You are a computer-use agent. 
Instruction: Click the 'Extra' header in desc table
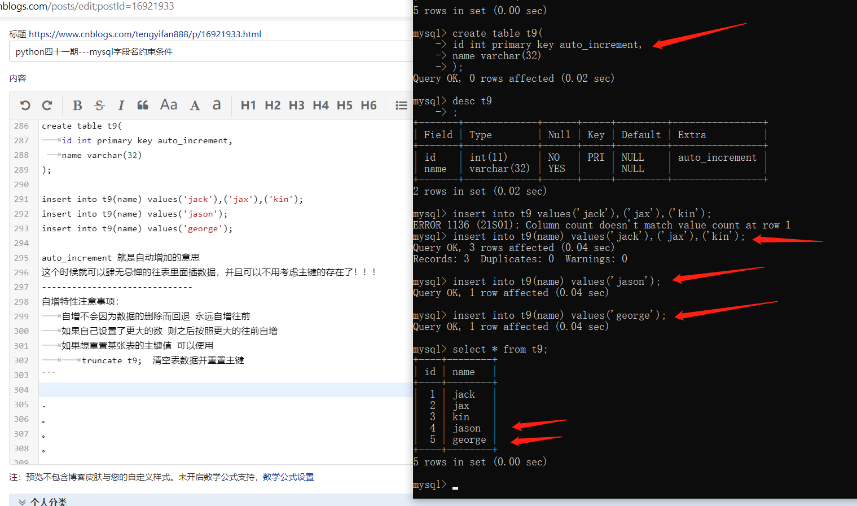coord(692,135)
